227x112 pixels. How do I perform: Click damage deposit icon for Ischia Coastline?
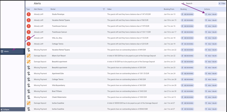pyautogui.click(x=29, y=103)
